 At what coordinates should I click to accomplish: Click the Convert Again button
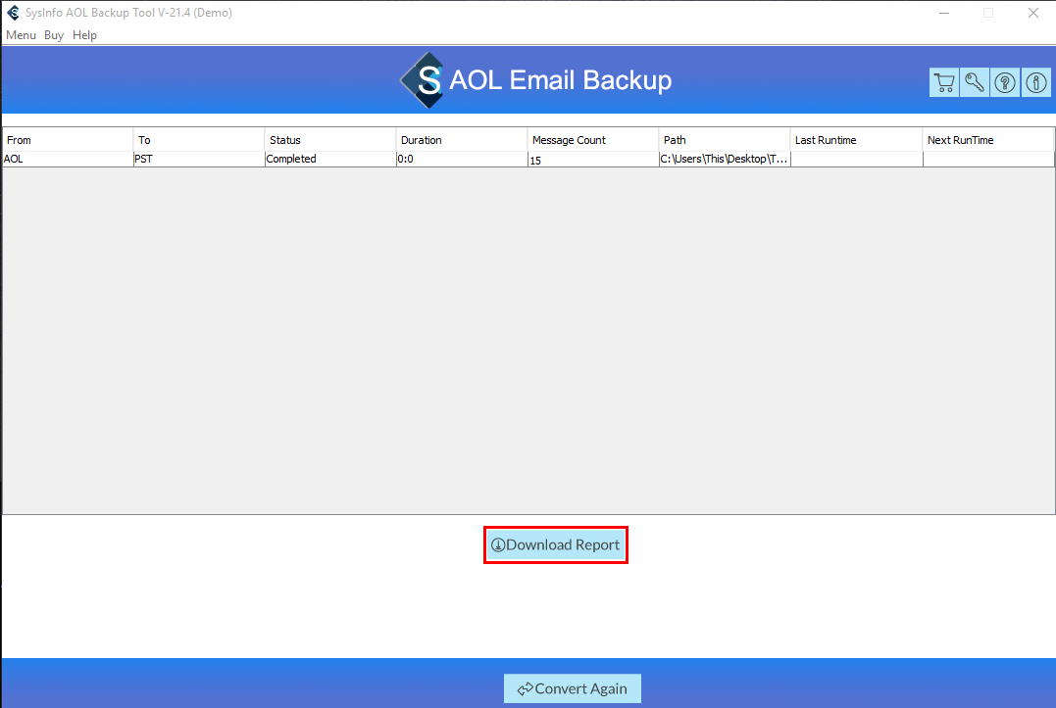573,688
